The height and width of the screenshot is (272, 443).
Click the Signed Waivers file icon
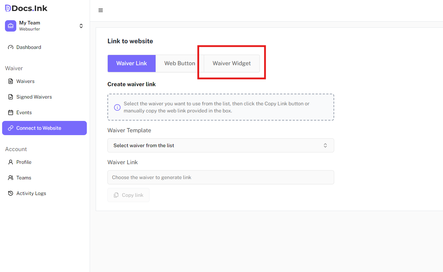click(11, 97)
